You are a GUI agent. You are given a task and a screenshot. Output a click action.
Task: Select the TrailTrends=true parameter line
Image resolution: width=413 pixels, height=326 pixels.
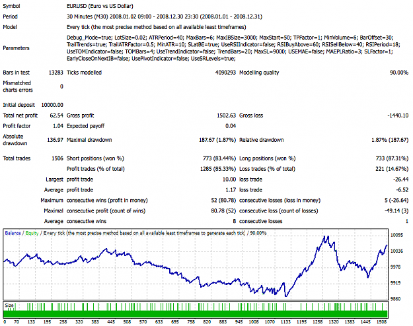pos(233,44)
